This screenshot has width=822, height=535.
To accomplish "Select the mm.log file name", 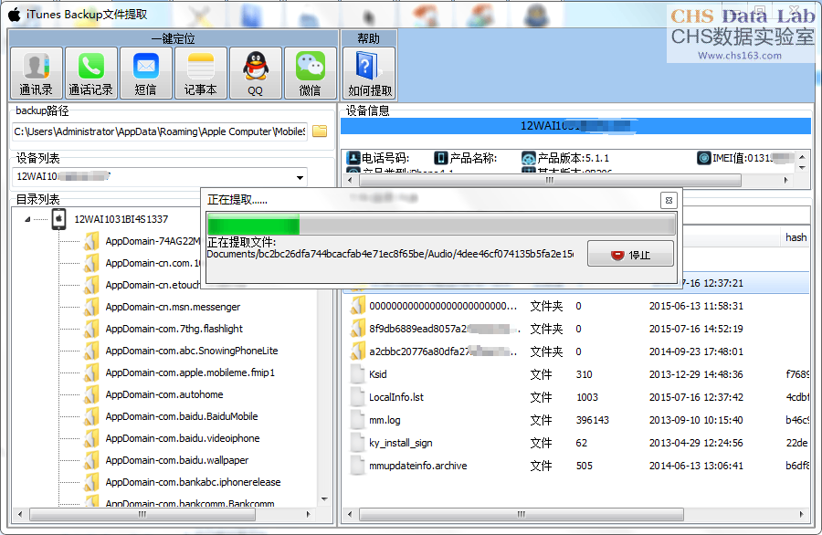I will pos(385,420).
